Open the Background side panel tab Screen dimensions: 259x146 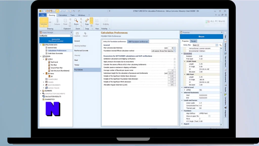tap(225, 46)
